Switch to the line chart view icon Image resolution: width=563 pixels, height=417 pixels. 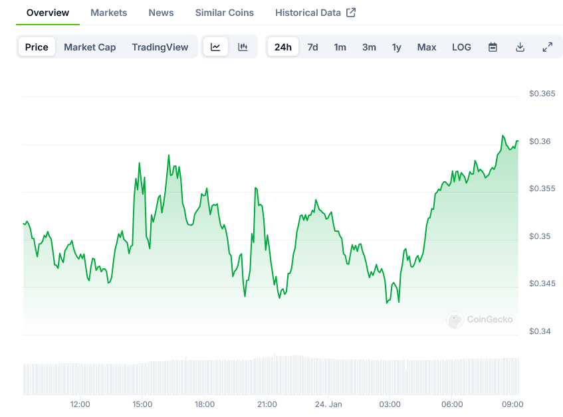pyautogui.click(x=215, y=47)
